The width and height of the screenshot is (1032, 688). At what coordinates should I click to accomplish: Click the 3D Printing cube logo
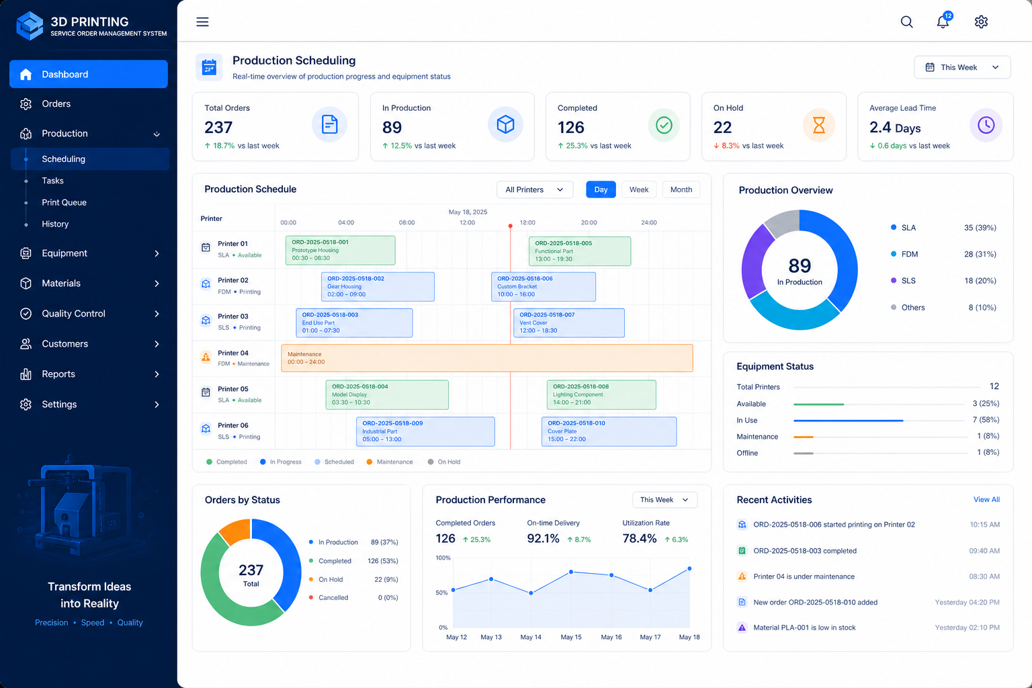coord(30,26)
